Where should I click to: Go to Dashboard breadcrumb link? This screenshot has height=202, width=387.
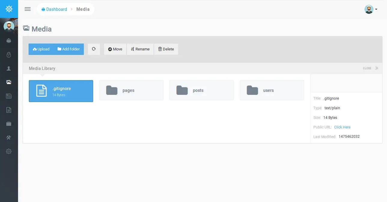[54, 9]
